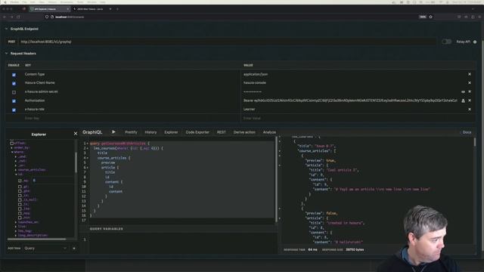Go back in browser history
The image size is (484, 272).
pos(5,17)
